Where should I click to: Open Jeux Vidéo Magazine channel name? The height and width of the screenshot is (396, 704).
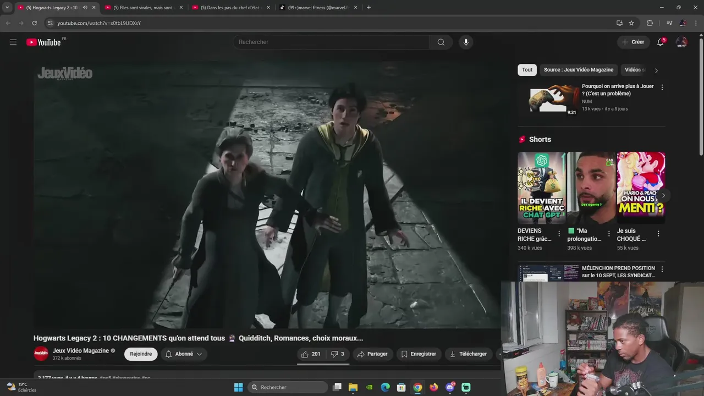pos(81,351)
